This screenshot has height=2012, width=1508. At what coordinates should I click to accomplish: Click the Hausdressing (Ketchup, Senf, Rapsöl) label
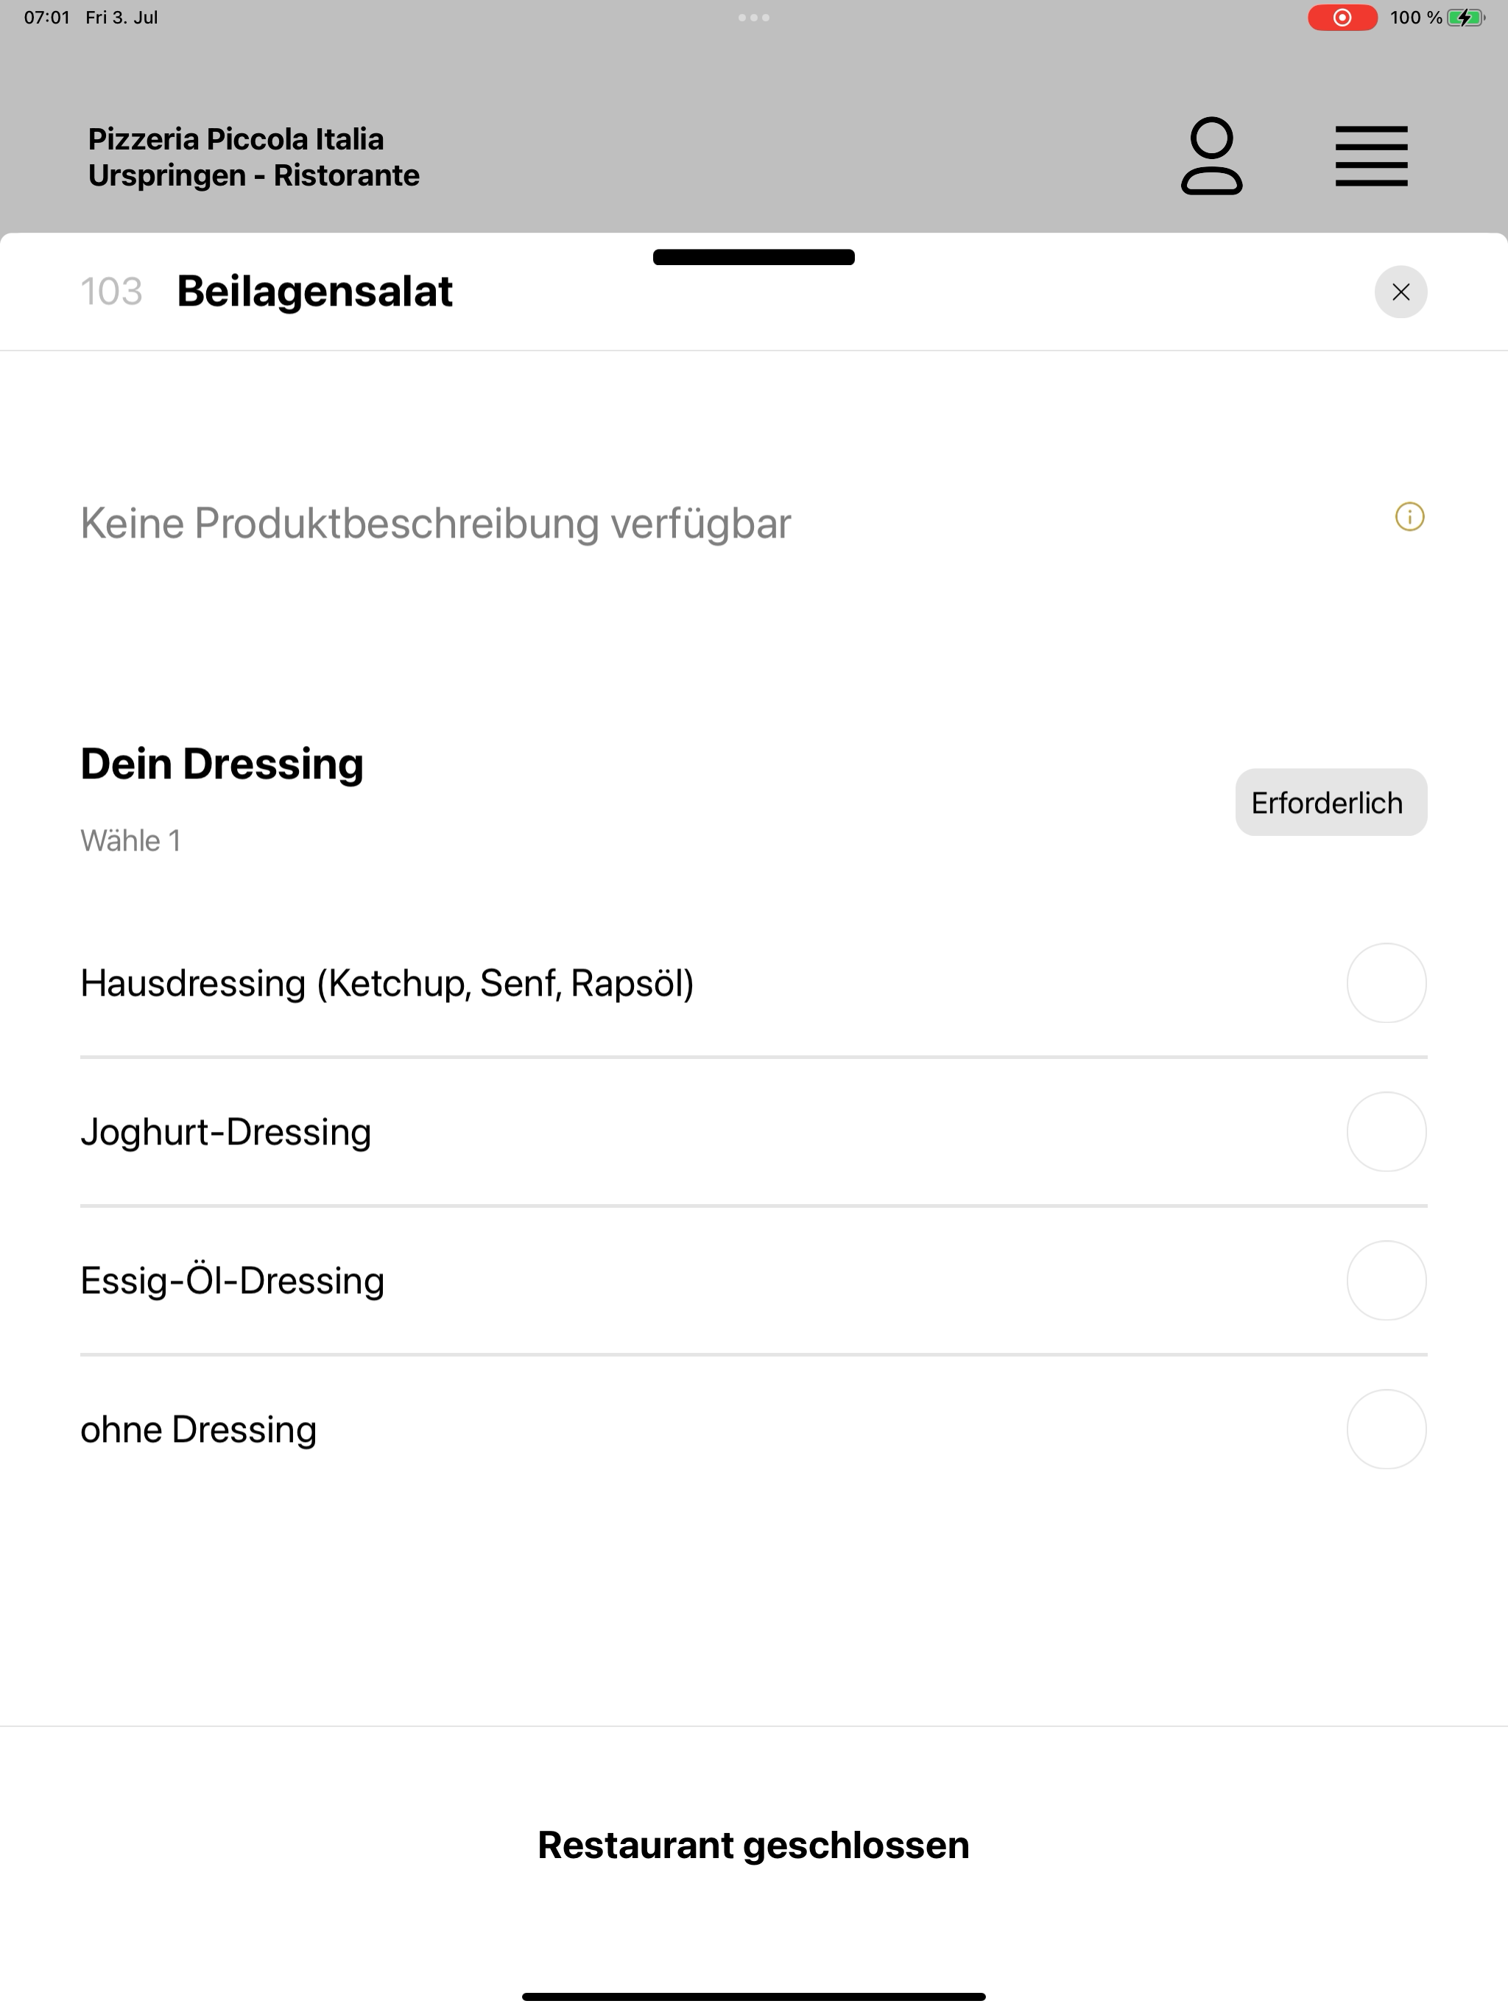click(x=387, y=983)
